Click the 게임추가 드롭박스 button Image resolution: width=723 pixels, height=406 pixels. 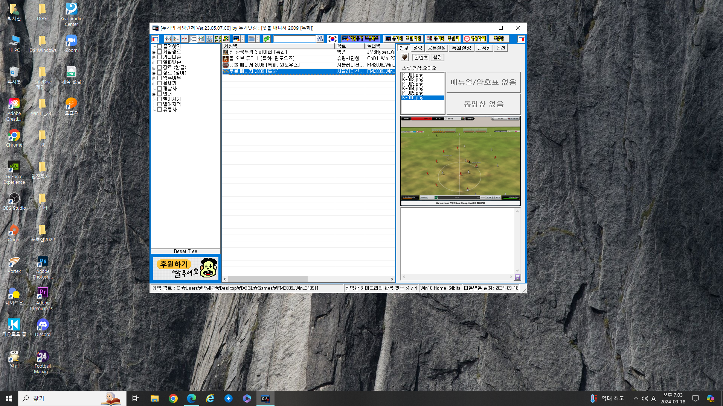tap(360, 39)
